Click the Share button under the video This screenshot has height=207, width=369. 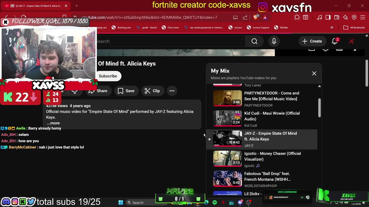[x=98, y=91]
